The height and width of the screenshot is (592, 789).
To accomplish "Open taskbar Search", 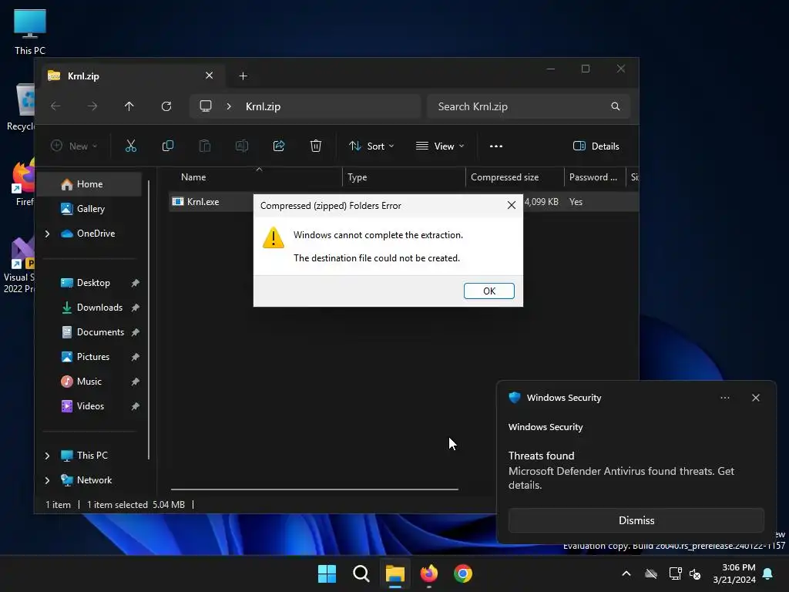I will pos(361,573).
